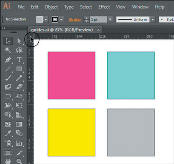174x164 pixels.
Task: Increase stroke weight with the up stepper
Action: point(87,18)
